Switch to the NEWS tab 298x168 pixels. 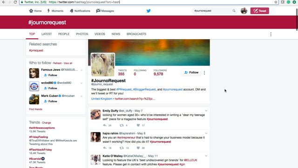116,34
